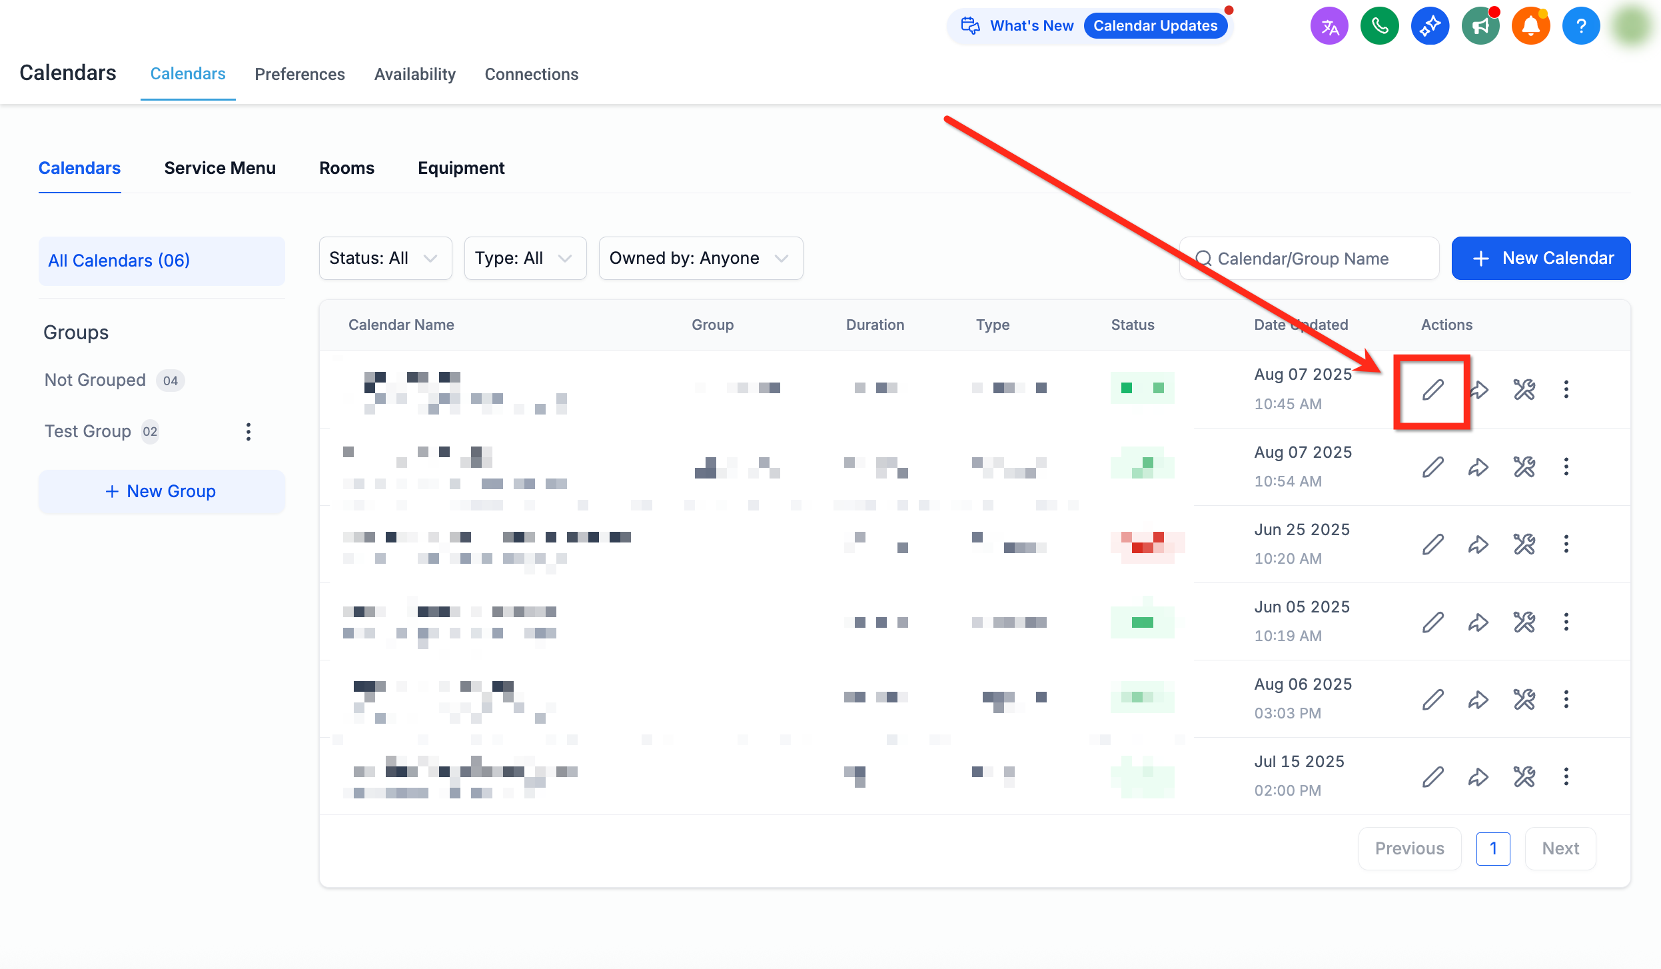The width and height of the screenshot is (1661, 969).
Task: Share the Jun 05 2025 calendar
Action: click(1478, 622)
